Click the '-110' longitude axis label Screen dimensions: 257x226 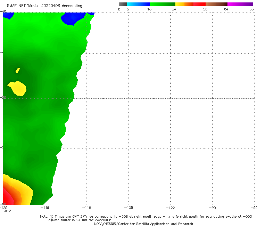86,208
